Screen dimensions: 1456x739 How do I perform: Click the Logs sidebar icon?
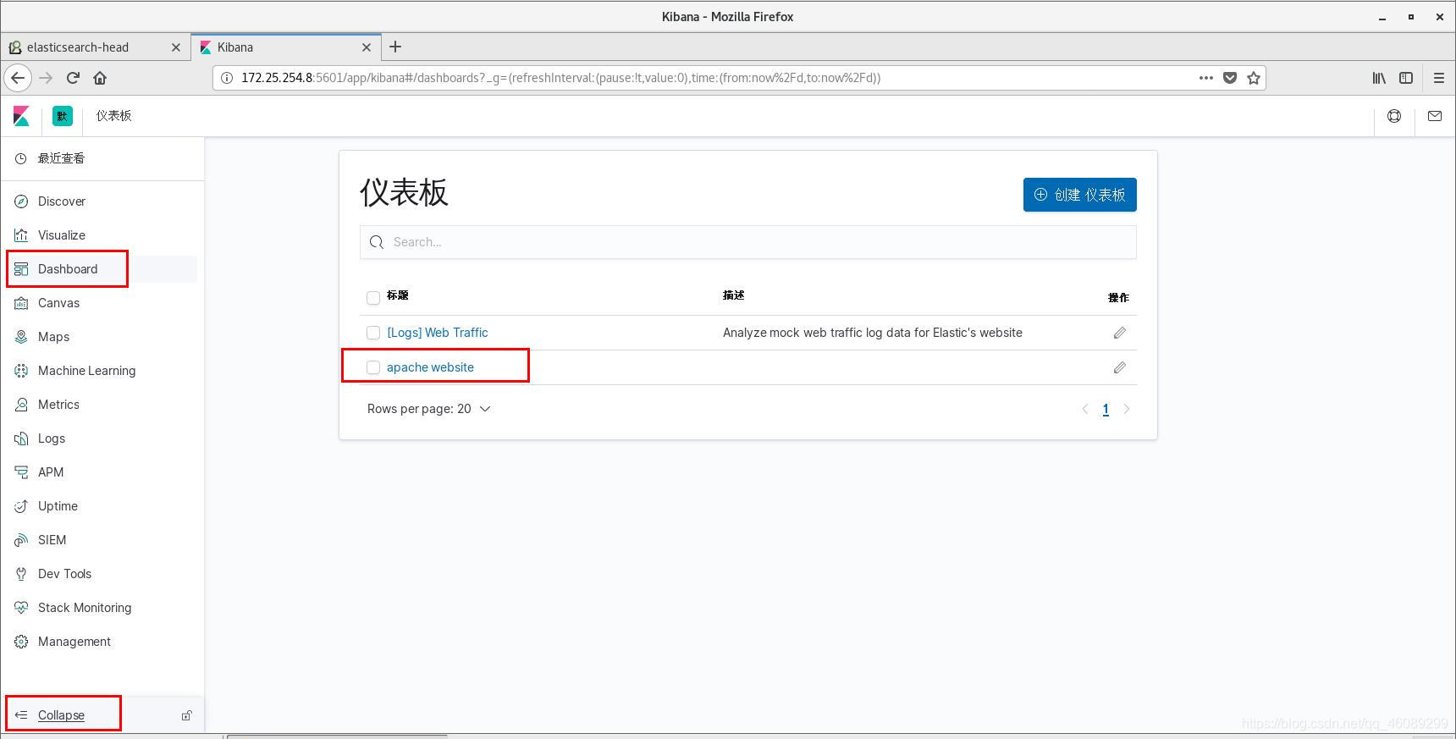coord(21,438)
